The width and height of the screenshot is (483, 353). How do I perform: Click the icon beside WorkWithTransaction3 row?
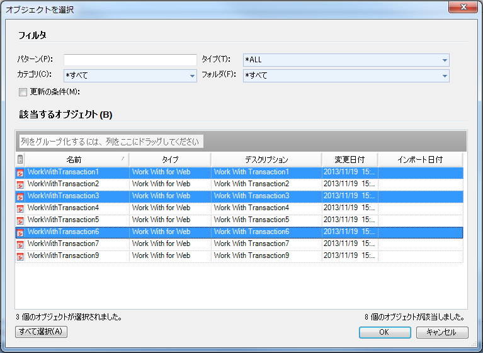(20, 196)
